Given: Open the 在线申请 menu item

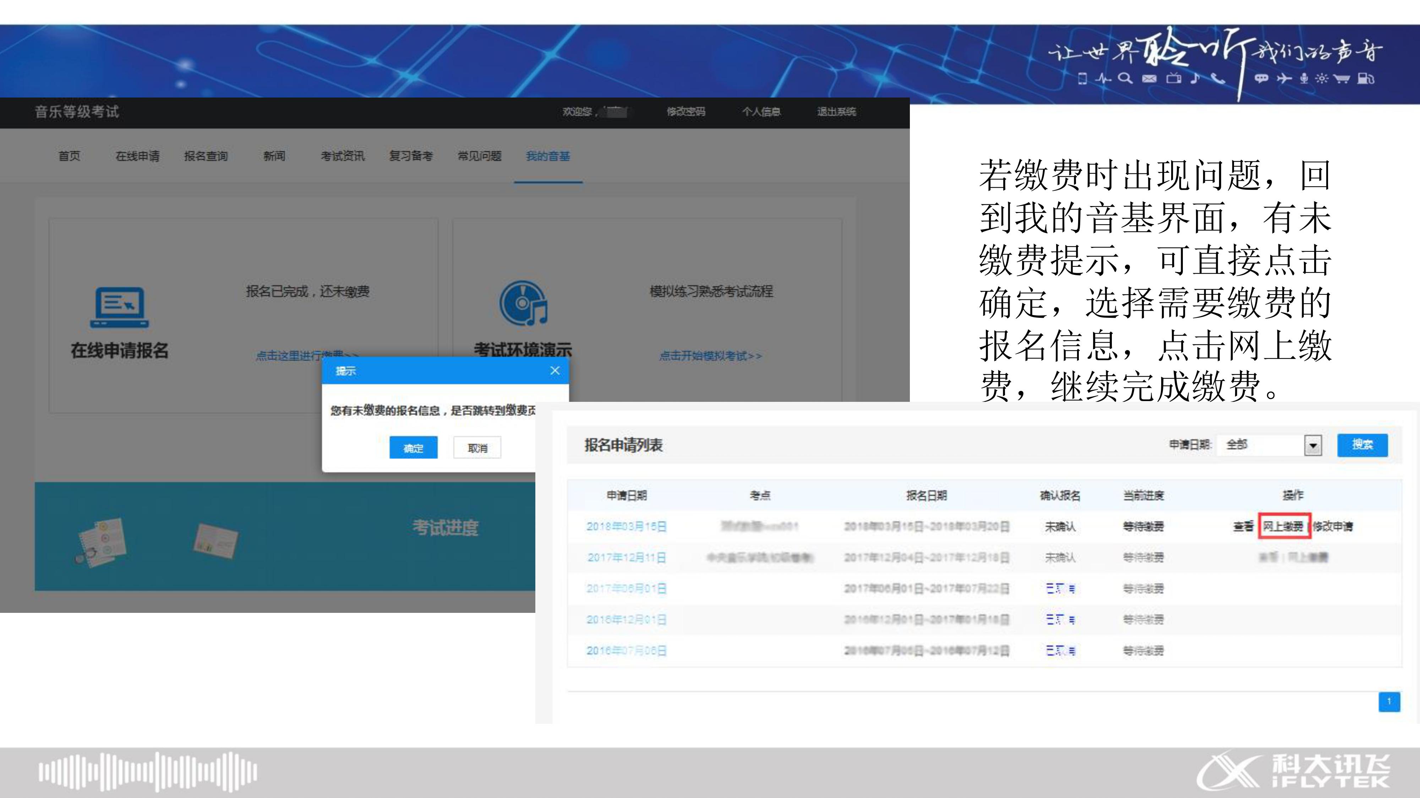Looking at the screenshot, I should point(137,156).
